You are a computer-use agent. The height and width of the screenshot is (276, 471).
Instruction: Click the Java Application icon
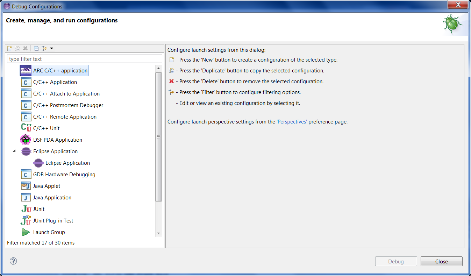pos(26,197)
